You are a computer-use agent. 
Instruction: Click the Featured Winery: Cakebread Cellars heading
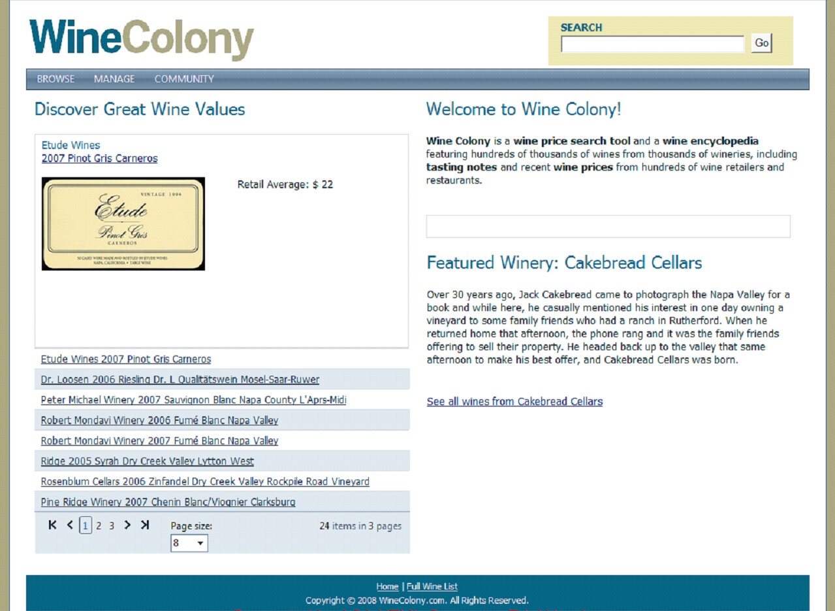tap(564, 263)
